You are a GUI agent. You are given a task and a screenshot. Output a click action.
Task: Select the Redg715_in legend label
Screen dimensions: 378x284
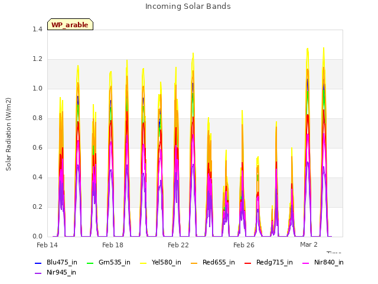tap(275, 263)
